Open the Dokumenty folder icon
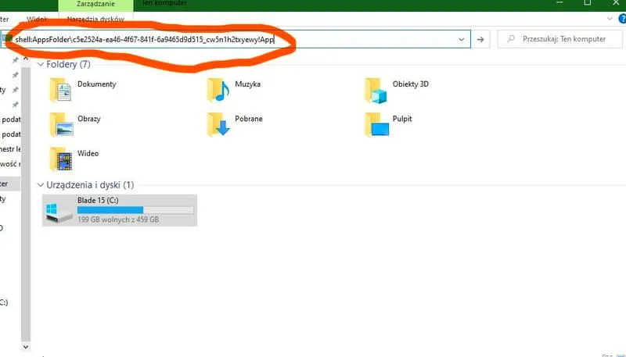 click(x=61, y=90)
